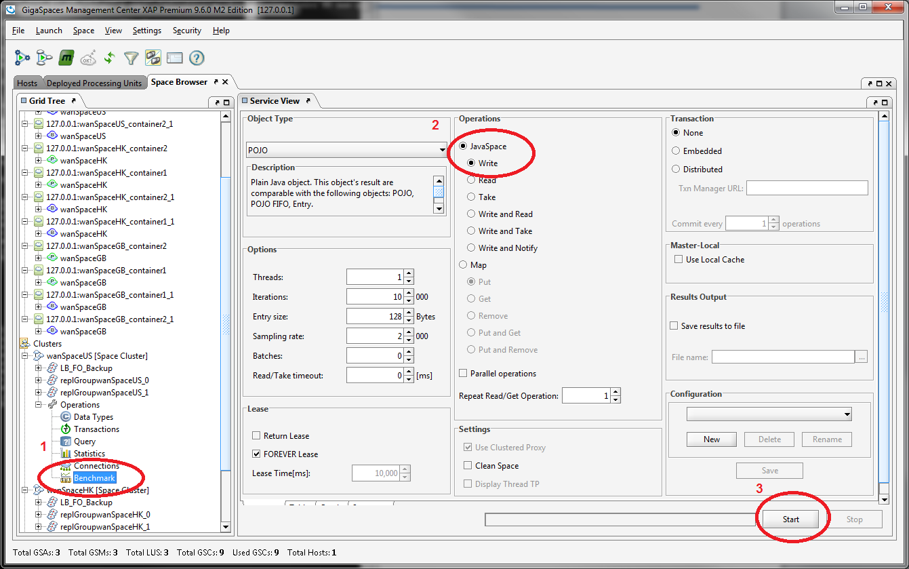Detach the Service View tab via its arrow icon

pos(308,101)
